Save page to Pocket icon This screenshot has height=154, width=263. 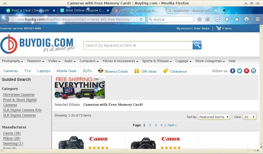click(217, 19)
